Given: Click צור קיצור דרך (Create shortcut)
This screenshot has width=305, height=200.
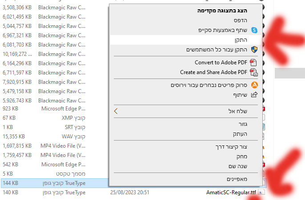Looking at the screenshot, I should (231, 147).
